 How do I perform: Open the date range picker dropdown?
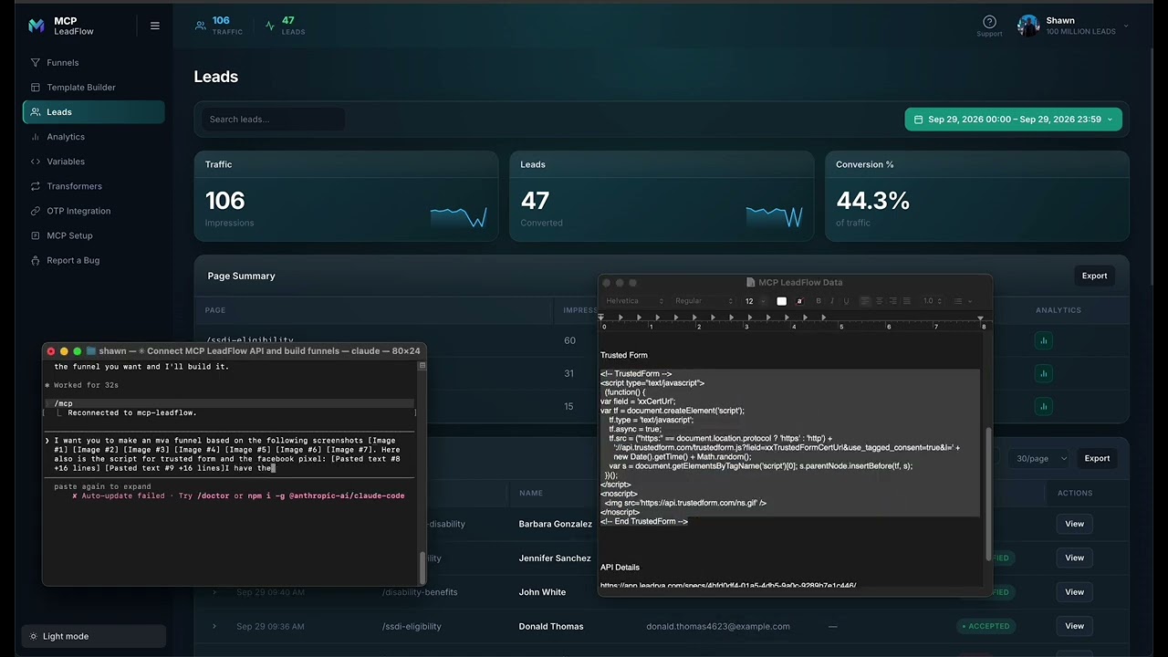[1014, 120]
